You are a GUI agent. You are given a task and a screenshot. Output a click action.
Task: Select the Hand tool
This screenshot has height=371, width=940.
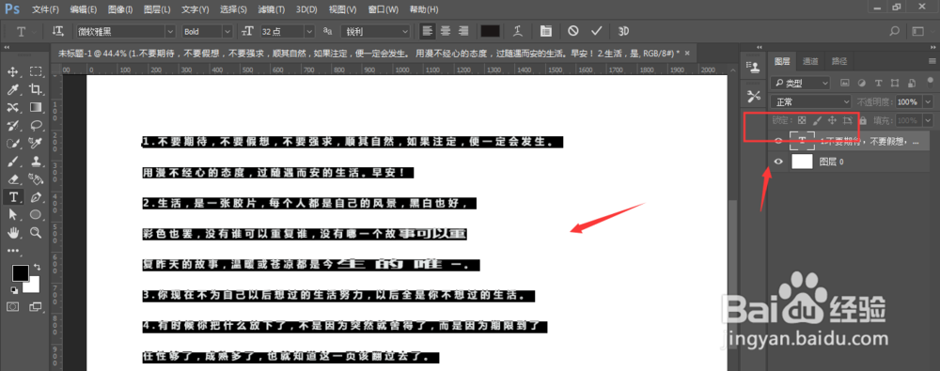12,233
